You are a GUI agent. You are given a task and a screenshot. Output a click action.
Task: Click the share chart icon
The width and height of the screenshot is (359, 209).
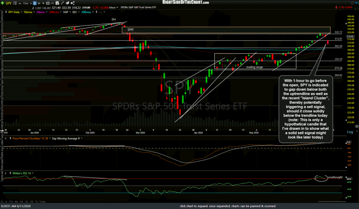point(73,3)
